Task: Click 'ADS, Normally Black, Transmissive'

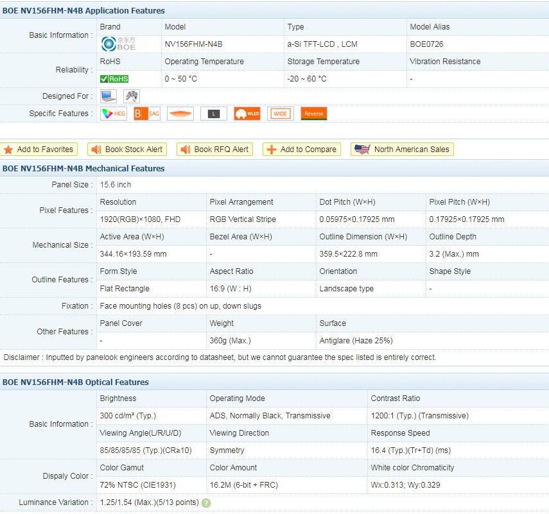Action: coord(270,416)
